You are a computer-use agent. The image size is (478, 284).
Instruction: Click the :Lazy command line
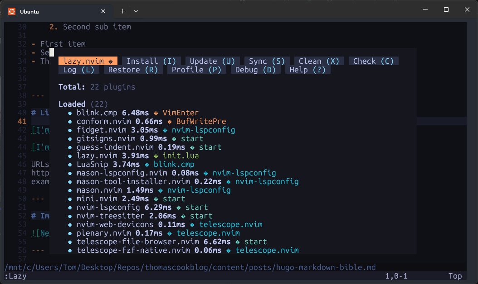(15, 276)
